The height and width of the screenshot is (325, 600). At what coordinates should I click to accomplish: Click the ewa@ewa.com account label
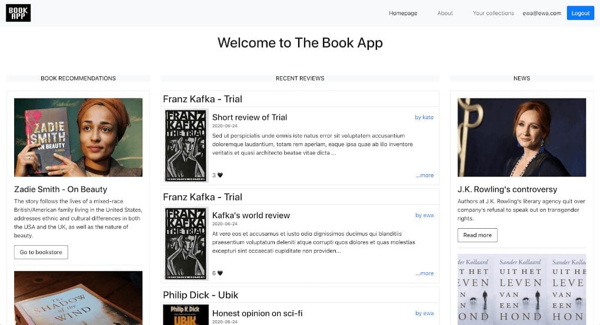click(542, 13)
